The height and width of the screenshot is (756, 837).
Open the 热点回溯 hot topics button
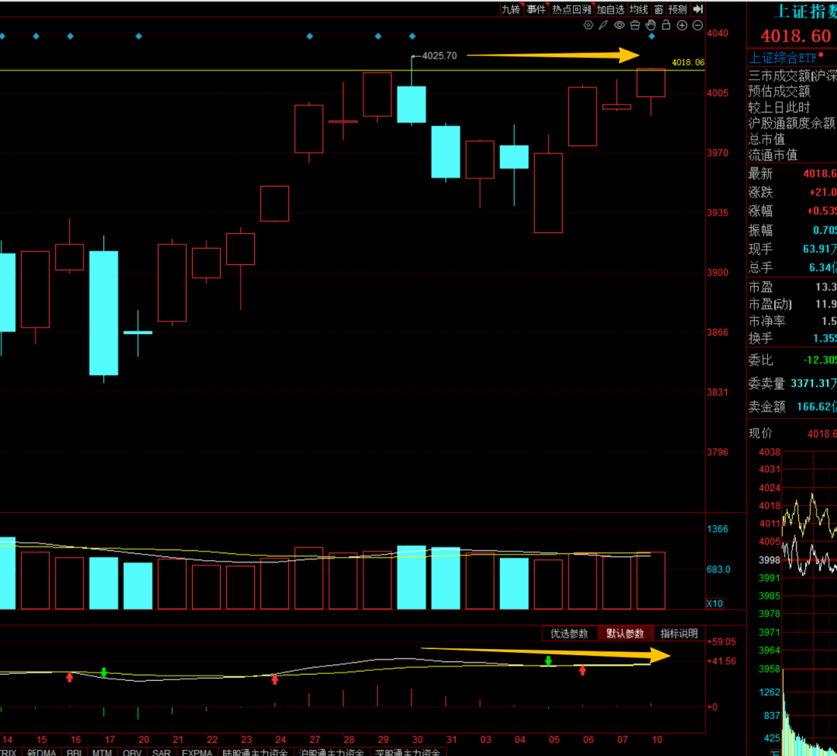point(571,9)
